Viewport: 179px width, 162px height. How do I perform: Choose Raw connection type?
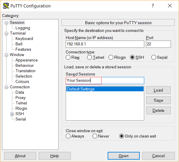68,58
